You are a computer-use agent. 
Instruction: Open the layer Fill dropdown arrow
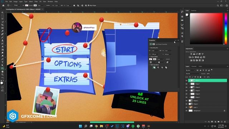point(211,77)
